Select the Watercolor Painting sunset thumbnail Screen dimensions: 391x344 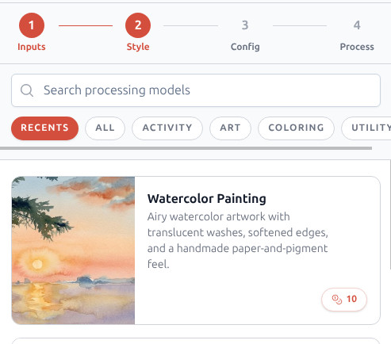[x=73, y=250]
